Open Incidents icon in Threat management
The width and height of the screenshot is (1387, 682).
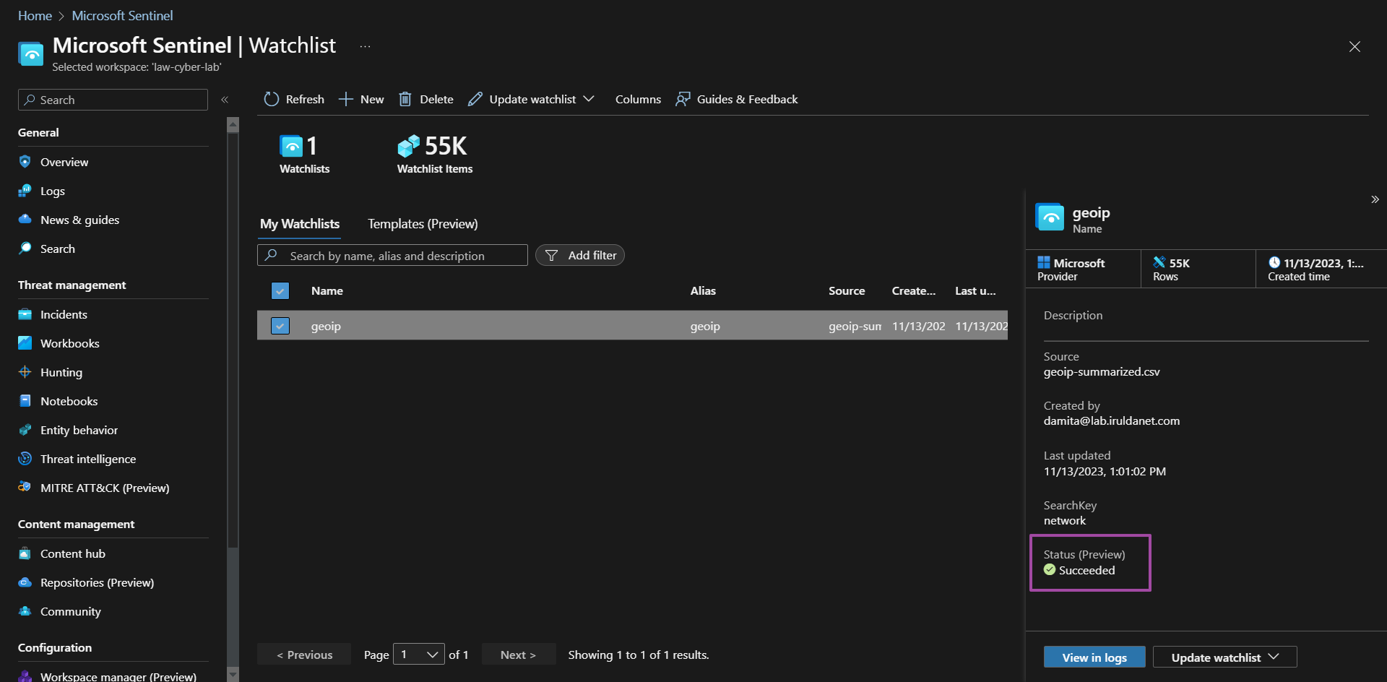click(25, 314)
